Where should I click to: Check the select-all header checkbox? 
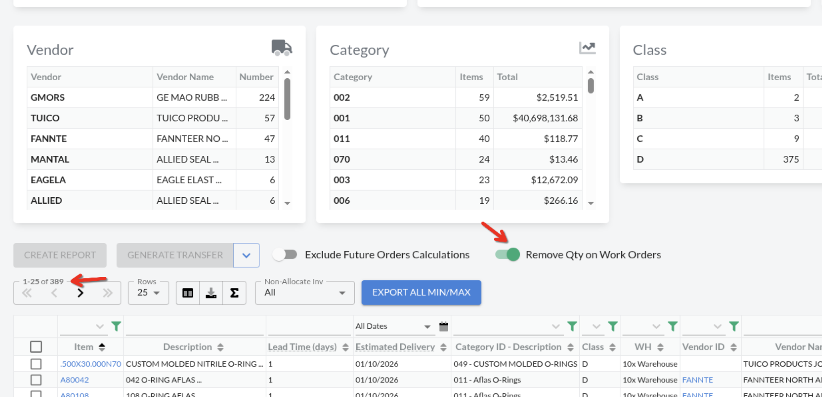pyautogui.click(x=36, y=347)
